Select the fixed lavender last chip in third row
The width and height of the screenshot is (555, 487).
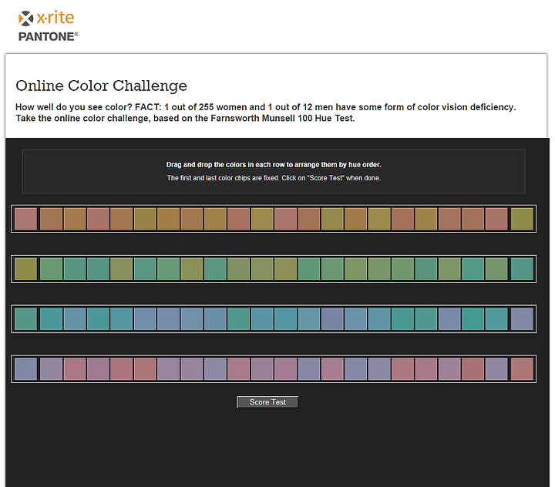(522, 319)
